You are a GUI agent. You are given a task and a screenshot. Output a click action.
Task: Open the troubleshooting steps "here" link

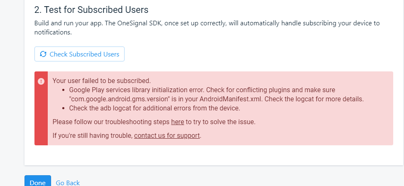click(178, 122)
